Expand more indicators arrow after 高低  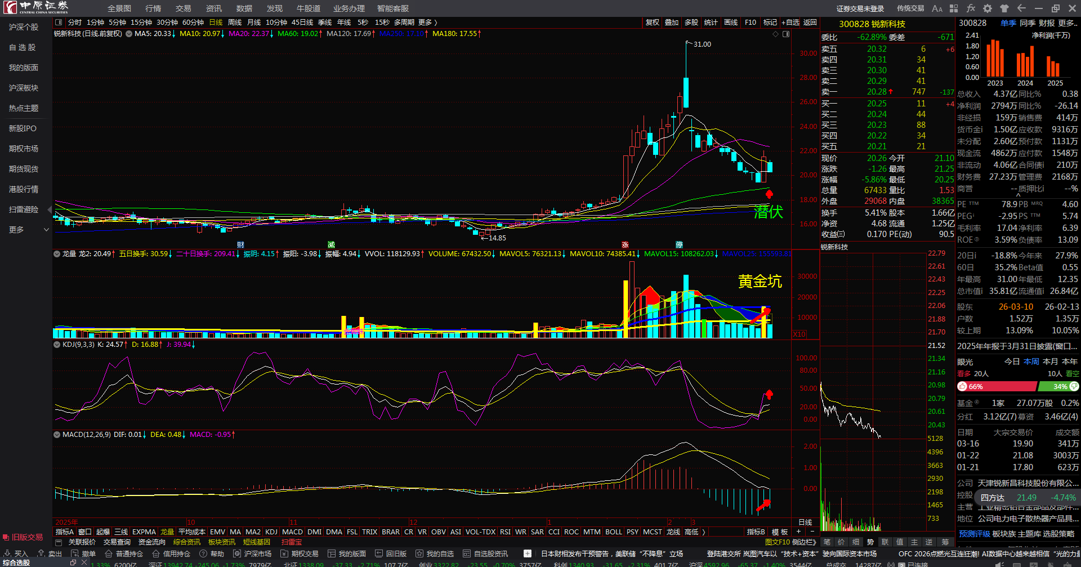704,532
